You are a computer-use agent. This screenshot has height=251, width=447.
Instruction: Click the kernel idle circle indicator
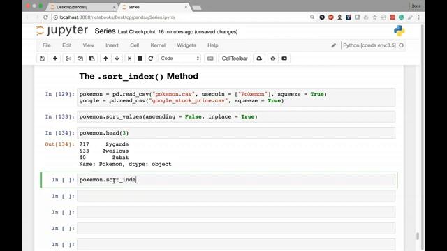click(x=401, y=45)
